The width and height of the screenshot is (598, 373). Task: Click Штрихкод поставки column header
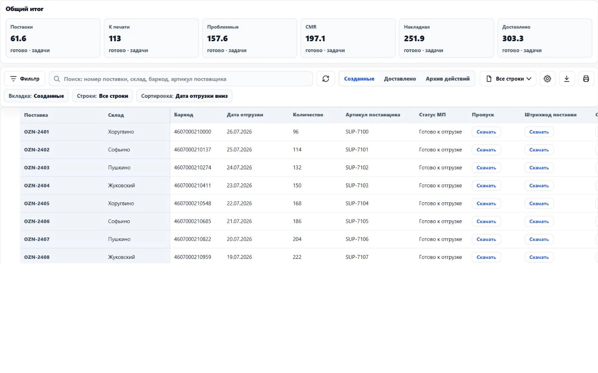551,115
